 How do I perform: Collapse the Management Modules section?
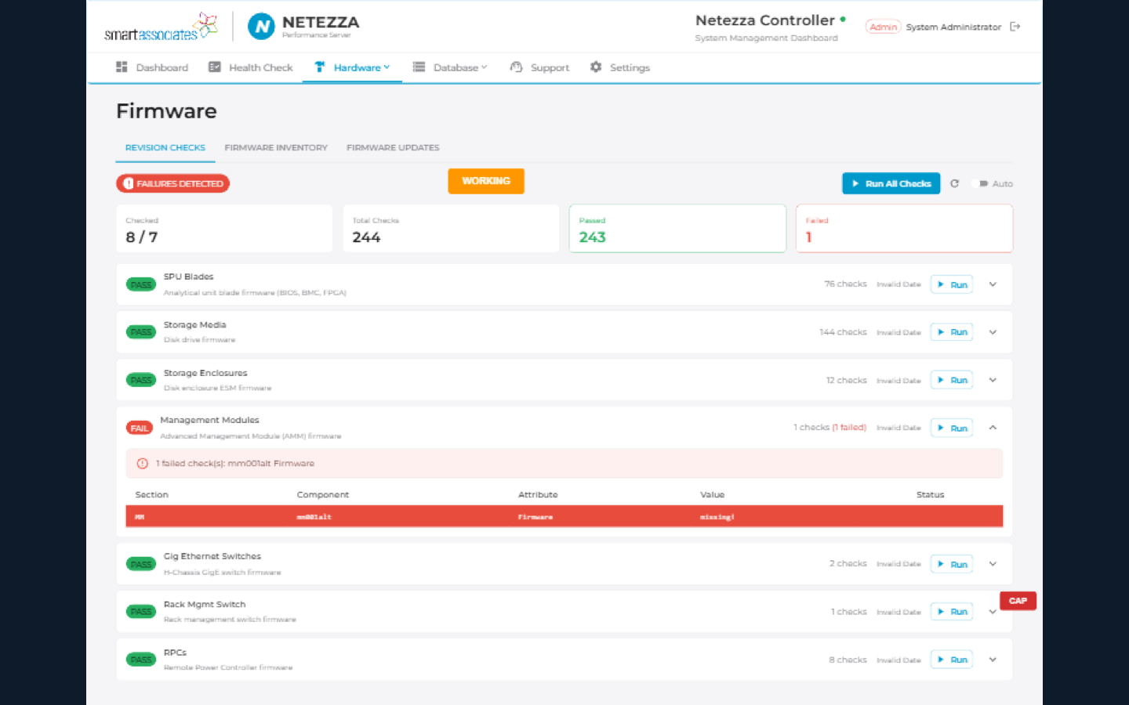tap(993, 428)
